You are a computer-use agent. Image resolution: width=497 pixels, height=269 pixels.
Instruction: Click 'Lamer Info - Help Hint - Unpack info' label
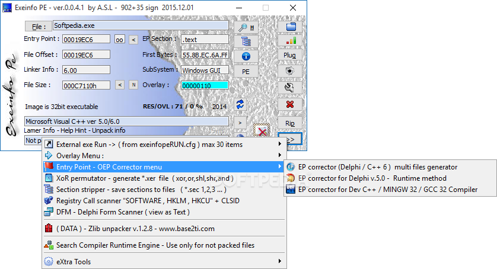click(75, 130)
